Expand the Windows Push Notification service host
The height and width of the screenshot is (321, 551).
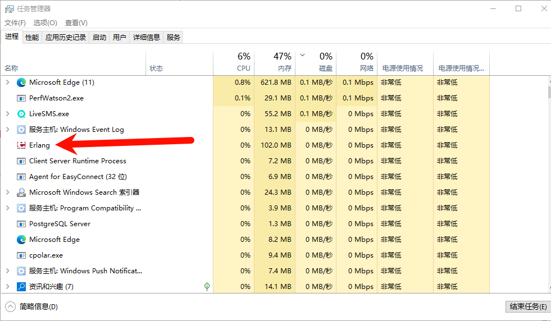tap(7, 271)
